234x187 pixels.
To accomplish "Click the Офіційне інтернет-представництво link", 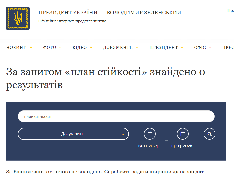I will click(73, 21).
